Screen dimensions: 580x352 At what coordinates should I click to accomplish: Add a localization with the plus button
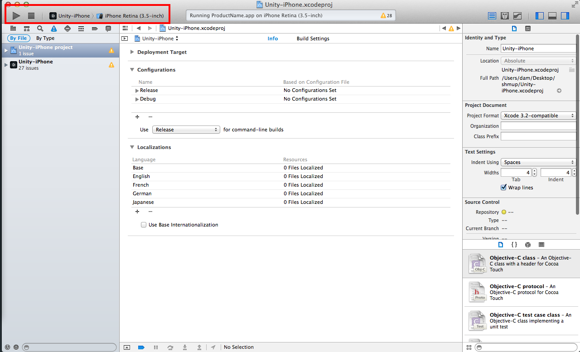click(x=137, y=212)
